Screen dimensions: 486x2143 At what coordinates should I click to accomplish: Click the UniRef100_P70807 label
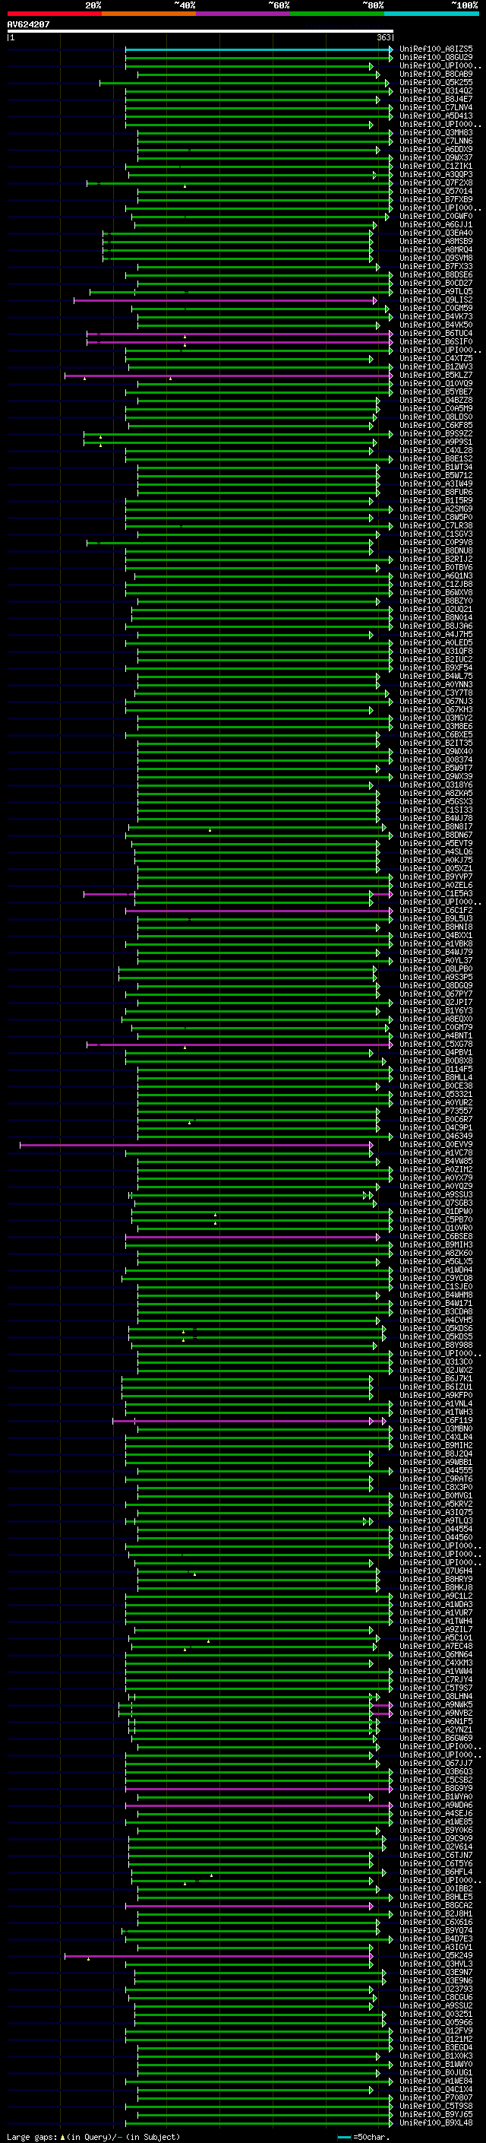pos(436,2098)
